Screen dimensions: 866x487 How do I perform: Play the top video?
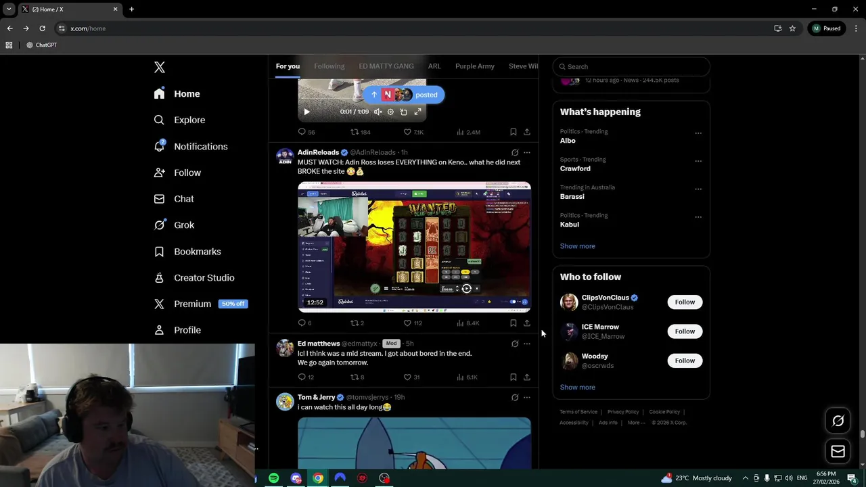click(306, 112)
